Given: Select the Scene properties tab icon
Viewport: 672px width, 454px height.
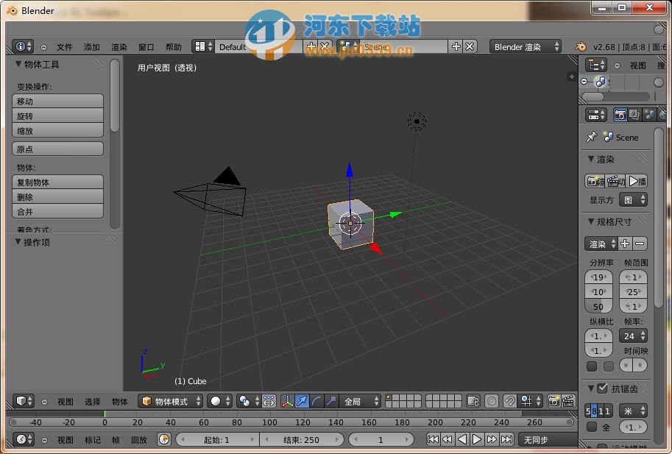Looking at the screenshot, I should click(649, 115).
